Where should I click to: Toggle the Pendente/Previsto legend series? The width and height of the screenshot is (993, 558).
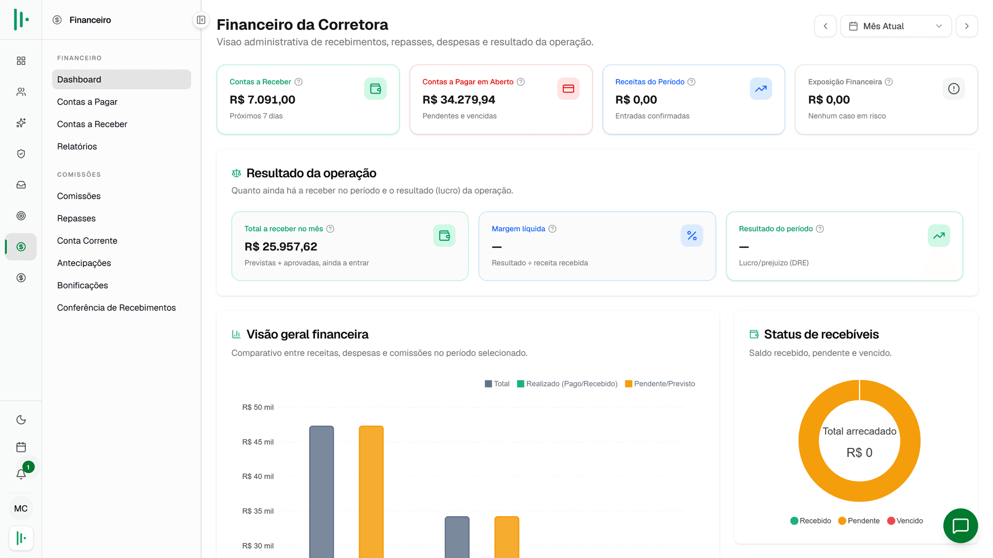point(660,384)
